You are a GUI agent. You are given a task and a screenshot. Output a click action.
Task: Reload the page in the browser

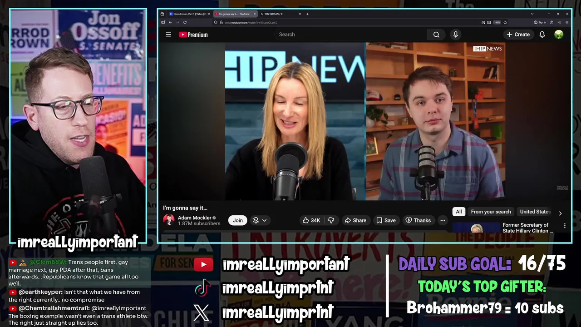pos(185,22)
